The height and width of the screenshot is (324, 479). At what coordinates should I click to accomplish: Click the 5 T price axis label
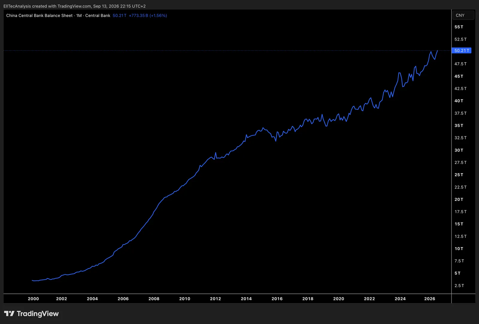click(x=457, y=273)
